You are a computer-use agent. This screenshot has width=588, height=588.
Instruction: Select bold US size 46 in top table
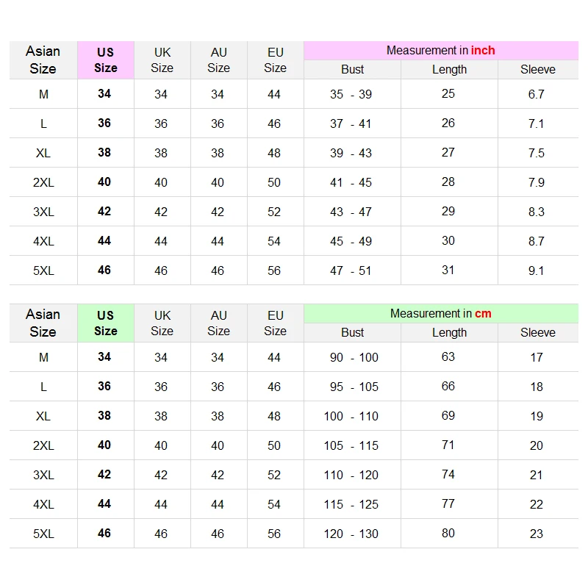pyautogui.click(x=104, y=270)
